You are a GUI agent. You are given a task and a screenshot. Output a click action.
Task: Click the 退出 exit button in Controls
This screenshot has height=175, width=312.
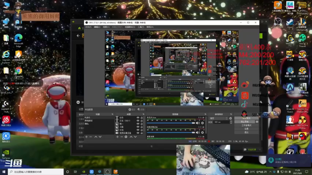pos(246,132)
